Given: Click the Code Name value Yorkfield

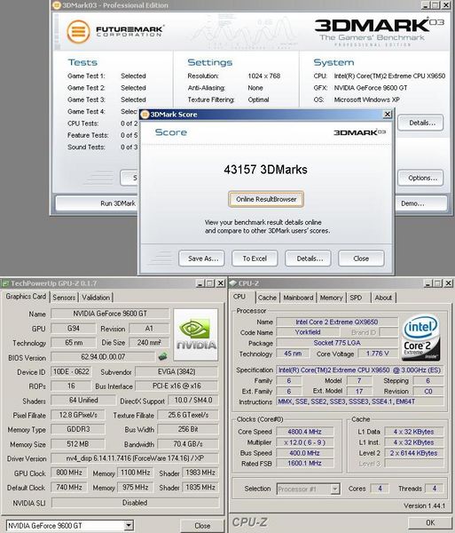Looking at the screenshot, I should [308, 332].
